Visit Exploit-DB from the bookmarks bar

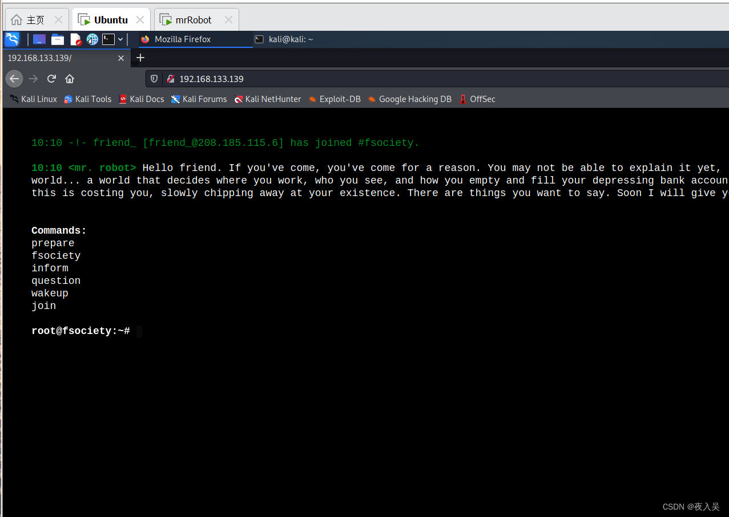335,99
